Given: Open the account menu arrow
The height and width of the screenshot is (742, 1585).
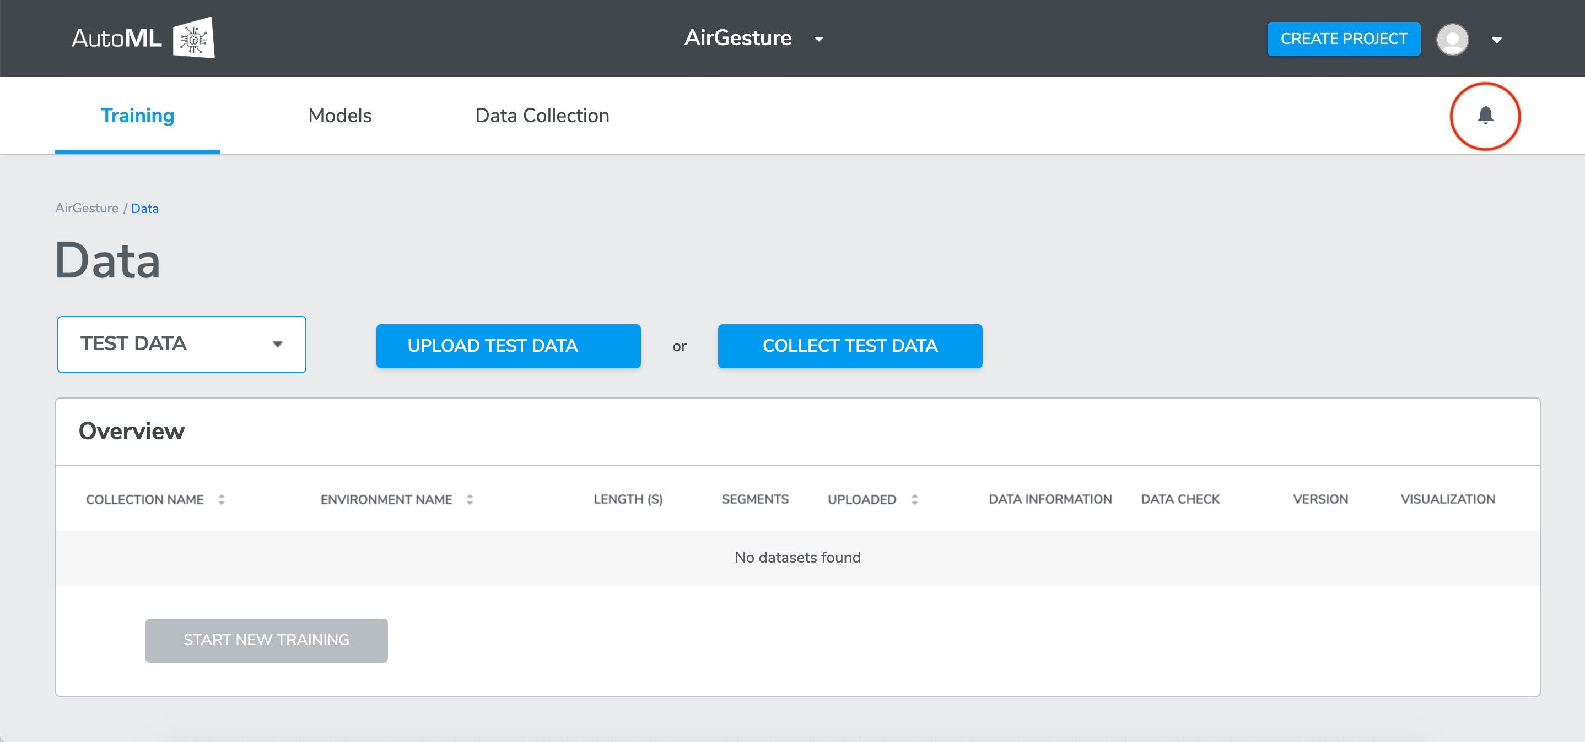Looking at the screenshot, I should 1496,41.
